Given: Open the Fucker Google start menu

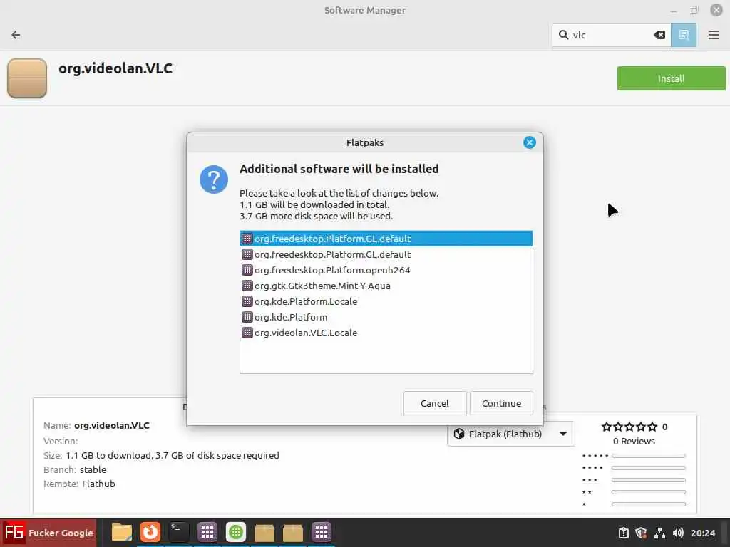Looking at the screenshot, I should tap(48, 533).
